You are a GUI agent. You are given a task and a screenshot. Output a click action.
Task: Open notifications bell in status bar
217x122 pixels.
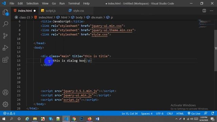point(213,114)
